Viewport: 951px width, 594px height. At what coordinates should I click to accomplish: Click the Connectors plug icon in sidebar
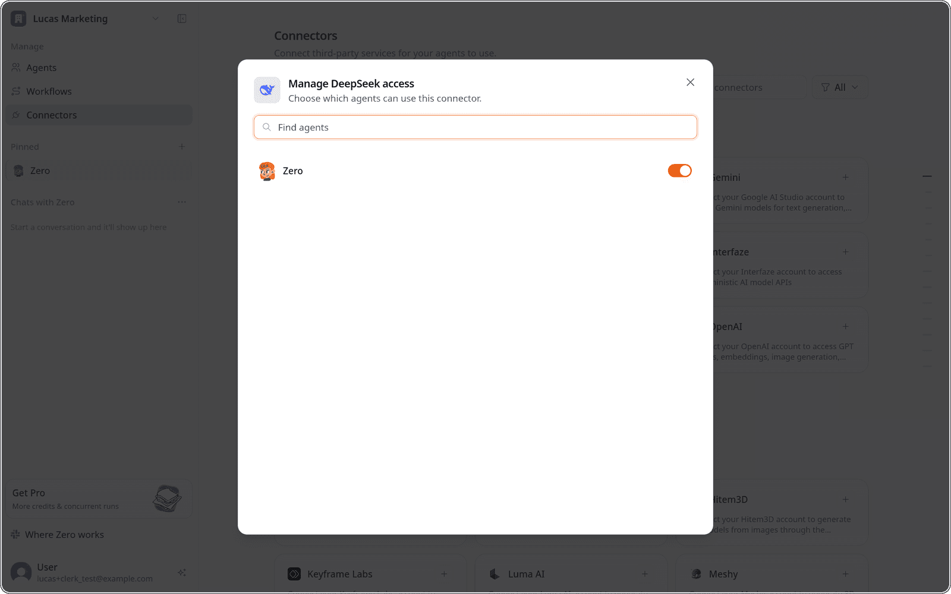[16, 115]
